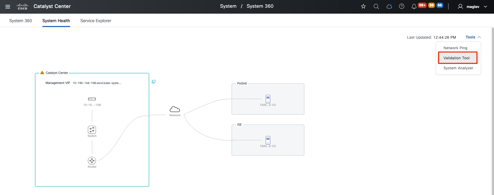This screenshot has width=494, height=195.
Task: Select the 10-19...-108 appliance node icon
Action: click(x=92, y=99)
